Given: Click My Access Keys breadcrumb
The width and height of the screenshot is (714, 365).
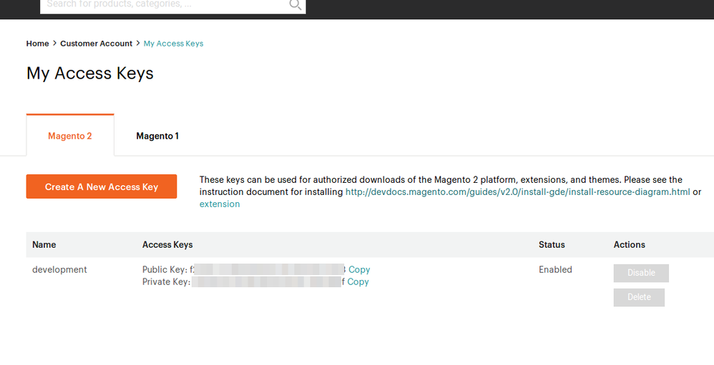Looking at the screenshot, I should (x=173, y=44).
